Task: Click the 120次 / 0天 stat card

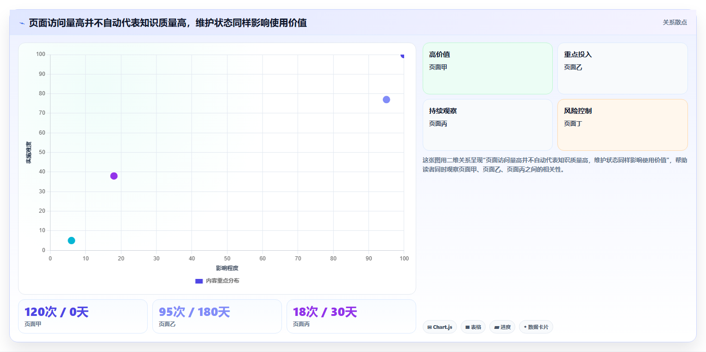Action: (x=83, y=316)
